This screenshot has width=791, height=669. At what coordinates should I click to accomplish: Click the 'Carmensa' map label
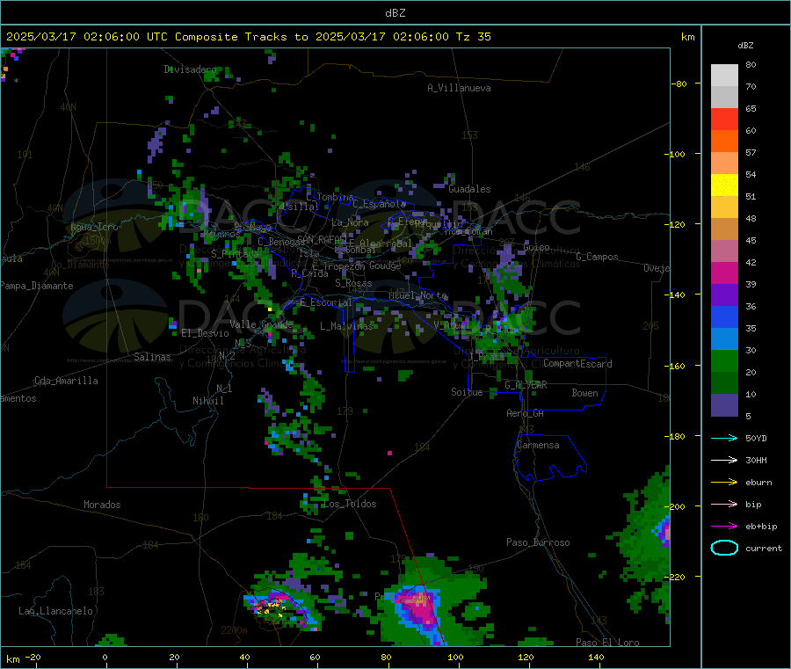pyautogui.click(x=538, y=446)
